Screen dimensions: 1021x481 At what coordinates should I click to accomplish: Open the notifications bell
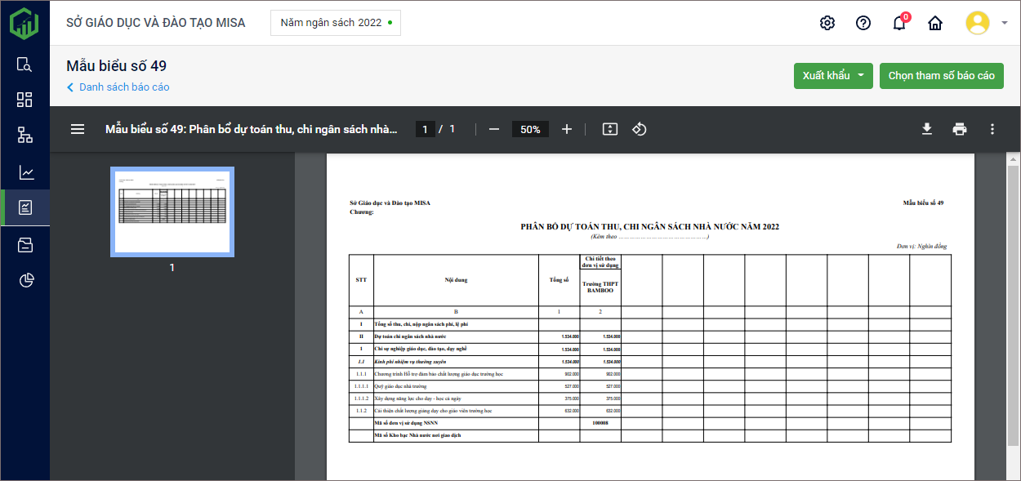point(899,23)
